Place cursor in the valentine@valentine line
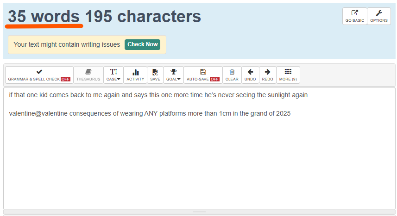Image resolution: width=397 pixels, height=216 pixels. click(x=150, y=114)
